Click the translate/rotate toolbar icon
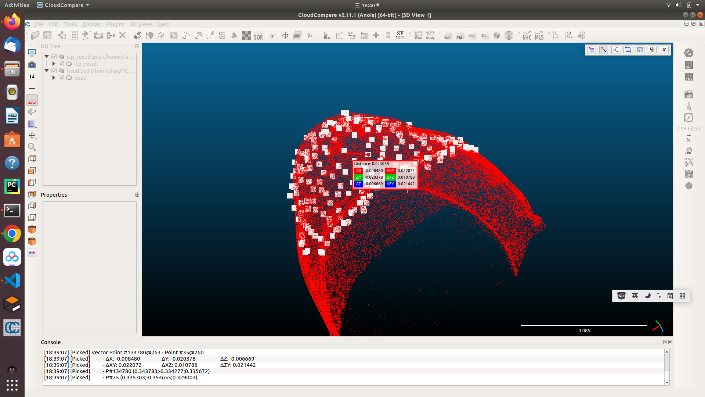Viewport: 705px width, 397px height. (285, 36)
